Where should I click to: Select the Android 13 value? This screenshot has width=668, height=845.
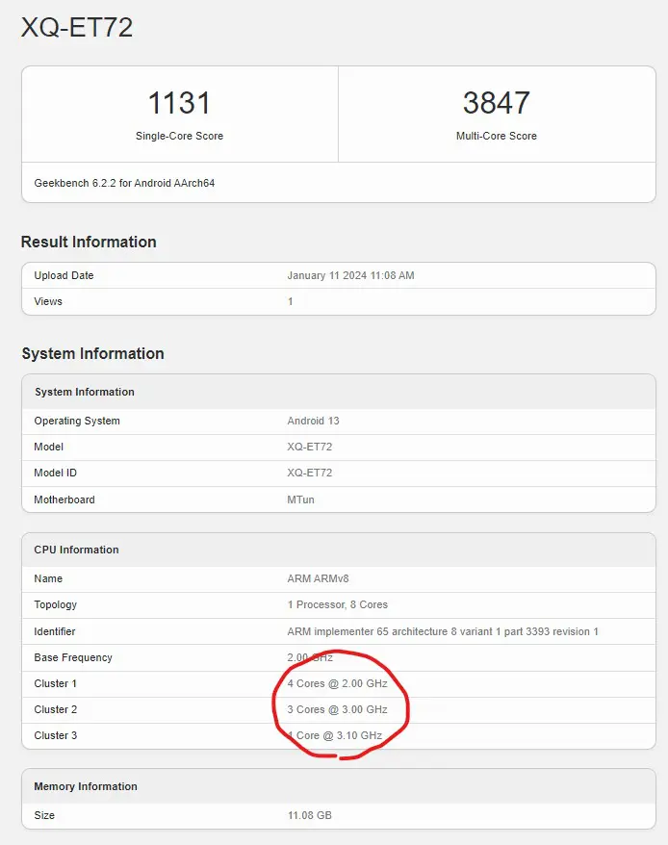(313, 421)
